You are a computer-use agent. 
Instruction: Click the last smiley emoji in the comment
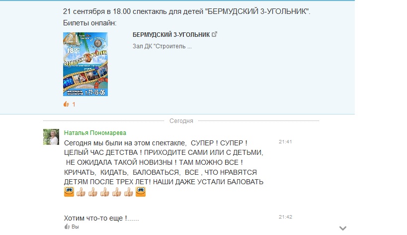(141, 192)
